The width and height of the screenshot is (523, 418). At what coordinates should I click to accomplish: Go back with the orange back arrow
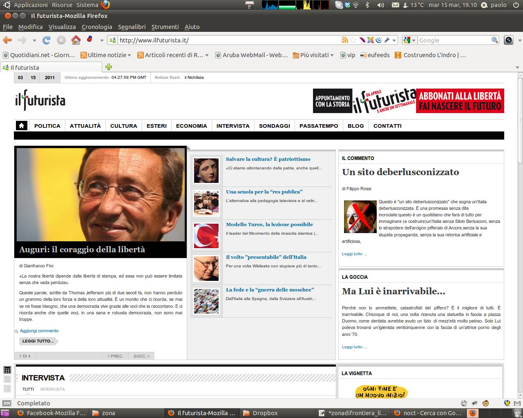coord(7,40)
